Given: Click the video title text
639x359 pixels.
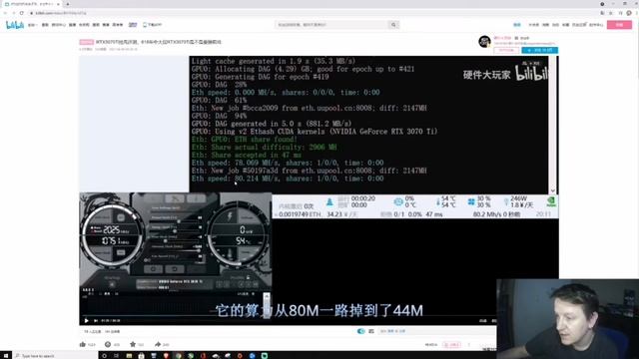Looking at the screenshot, I should click(159, 42).
